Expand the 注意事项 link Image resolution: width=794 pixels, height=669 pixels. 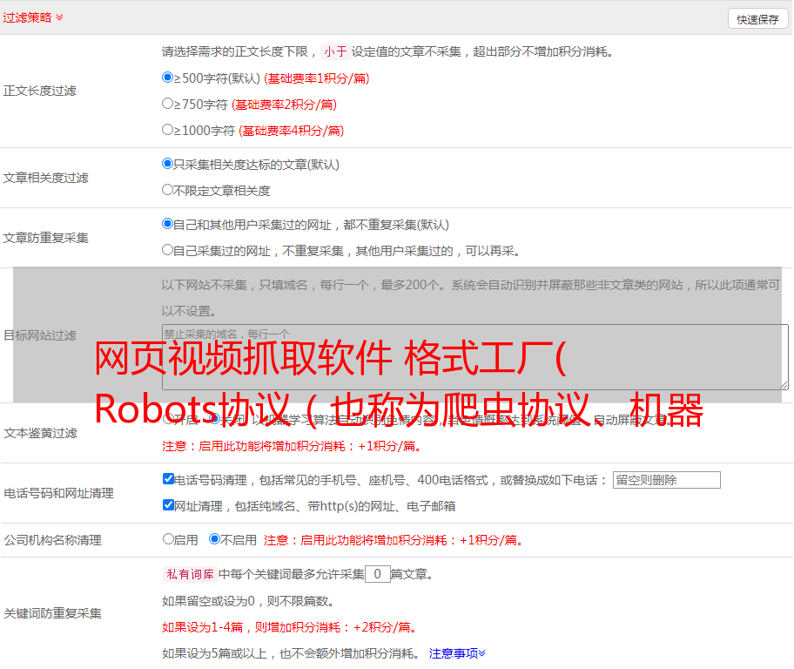[456, 652]
